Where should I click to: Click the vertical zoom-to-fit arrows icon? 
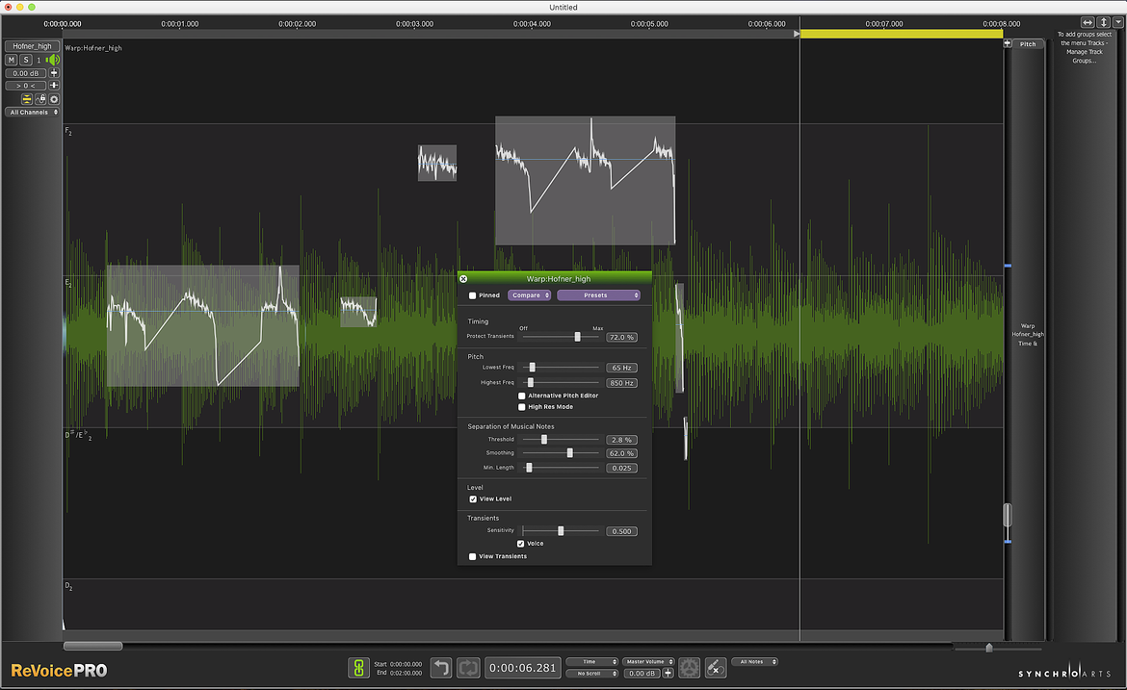(x=1103, y=23)
